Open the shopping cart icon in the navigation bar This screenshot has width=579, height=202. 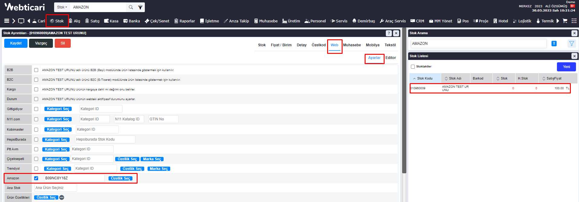point(565,21)
